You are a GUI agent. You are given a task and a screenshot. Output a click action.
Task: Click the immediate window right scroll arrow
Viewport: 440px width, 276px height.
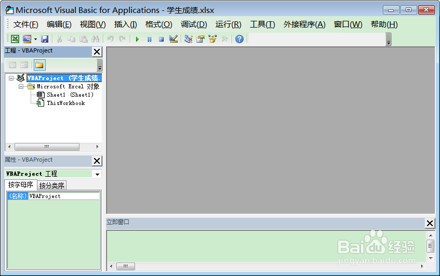pyautogui.click(x=422, y=266)
